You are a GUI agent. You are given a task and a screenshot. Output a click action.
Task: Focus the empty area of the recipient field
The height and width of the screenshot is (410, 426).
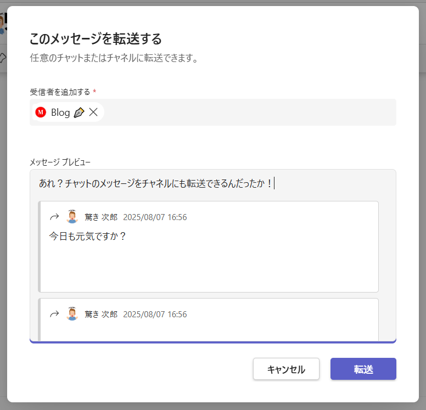pos(247,113)
